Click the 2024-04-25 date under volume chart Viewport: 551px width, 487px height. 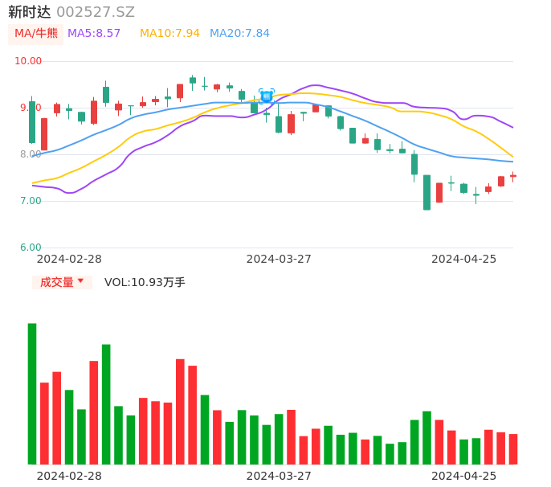tap(463, 476)
